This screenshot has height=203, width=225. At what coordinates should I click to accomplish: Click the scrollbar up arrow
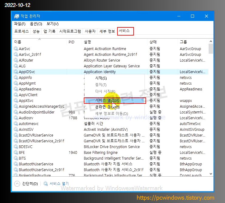pos(211,41)
